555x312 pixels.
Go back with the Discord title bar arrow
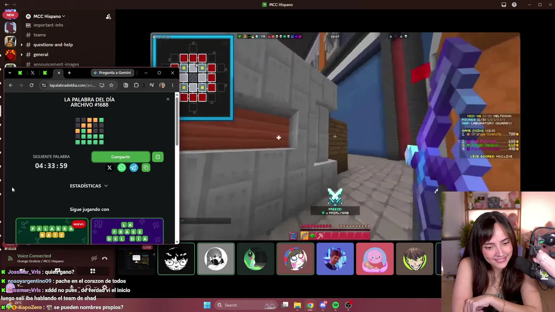point(7,5)
